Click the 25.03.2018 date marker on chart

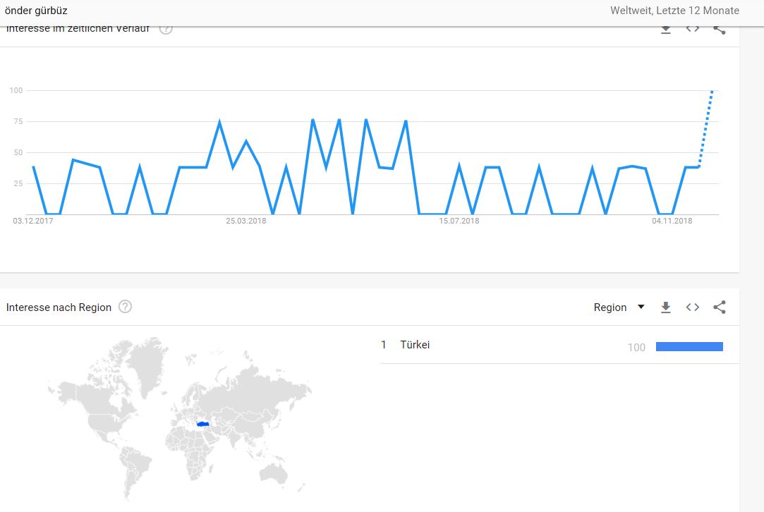[246, 221]
